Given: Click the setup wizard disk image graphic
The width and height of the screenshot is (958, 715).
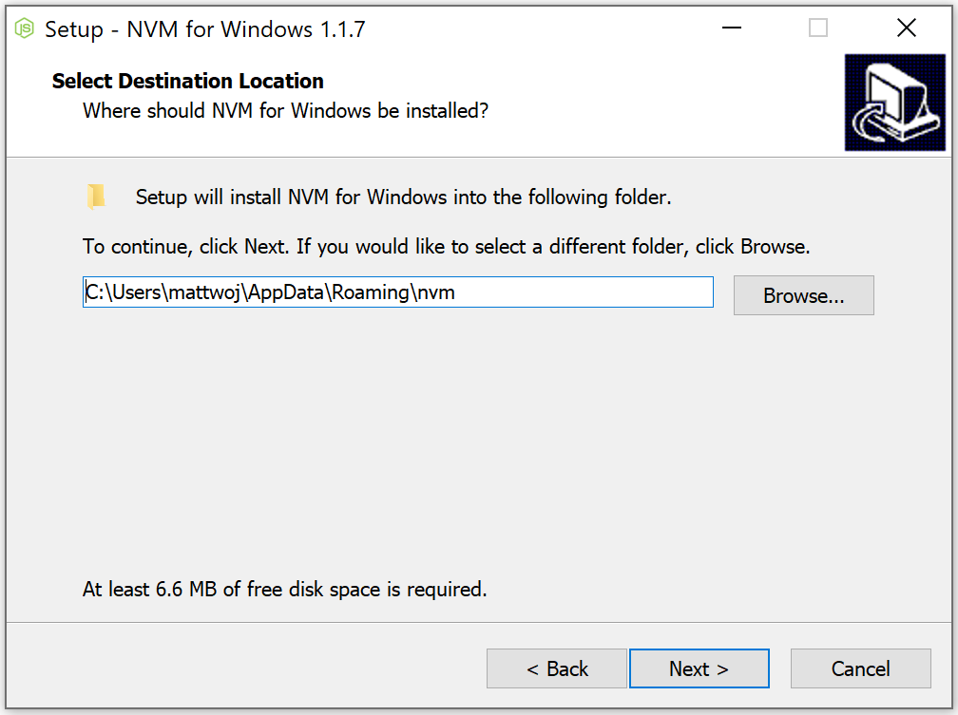Looking at the screenshot, I should (894, 102).
